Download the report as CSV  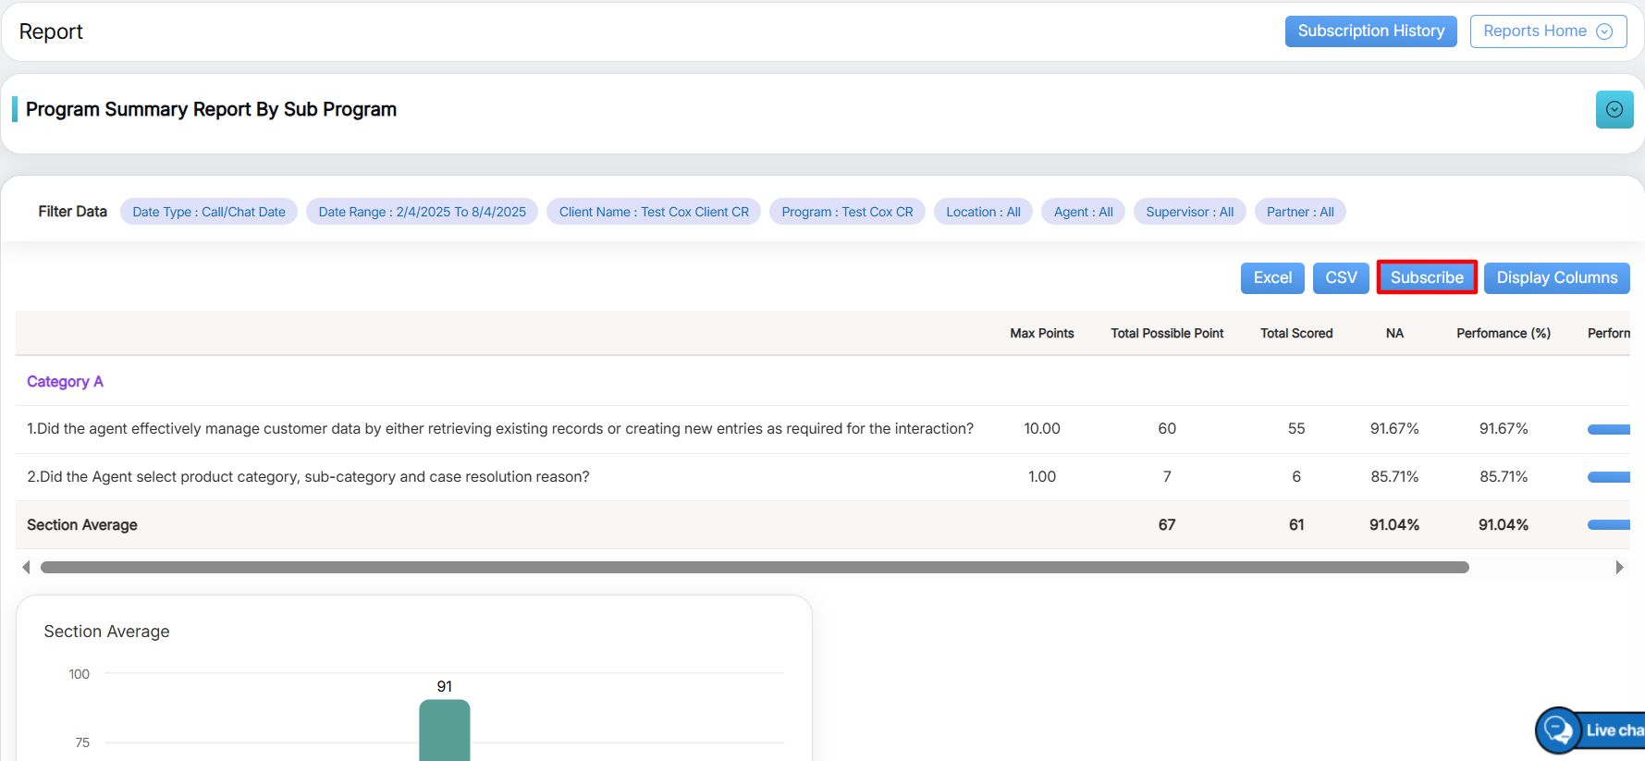(1340, 277)
